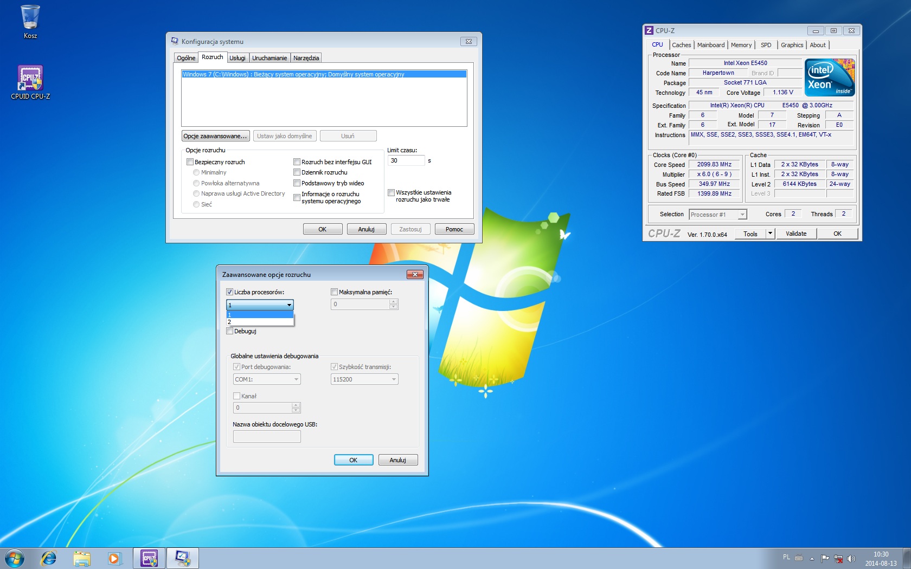Launch Internet Explorer from the taskbar

pyautogui.click(x=49, y=558)
